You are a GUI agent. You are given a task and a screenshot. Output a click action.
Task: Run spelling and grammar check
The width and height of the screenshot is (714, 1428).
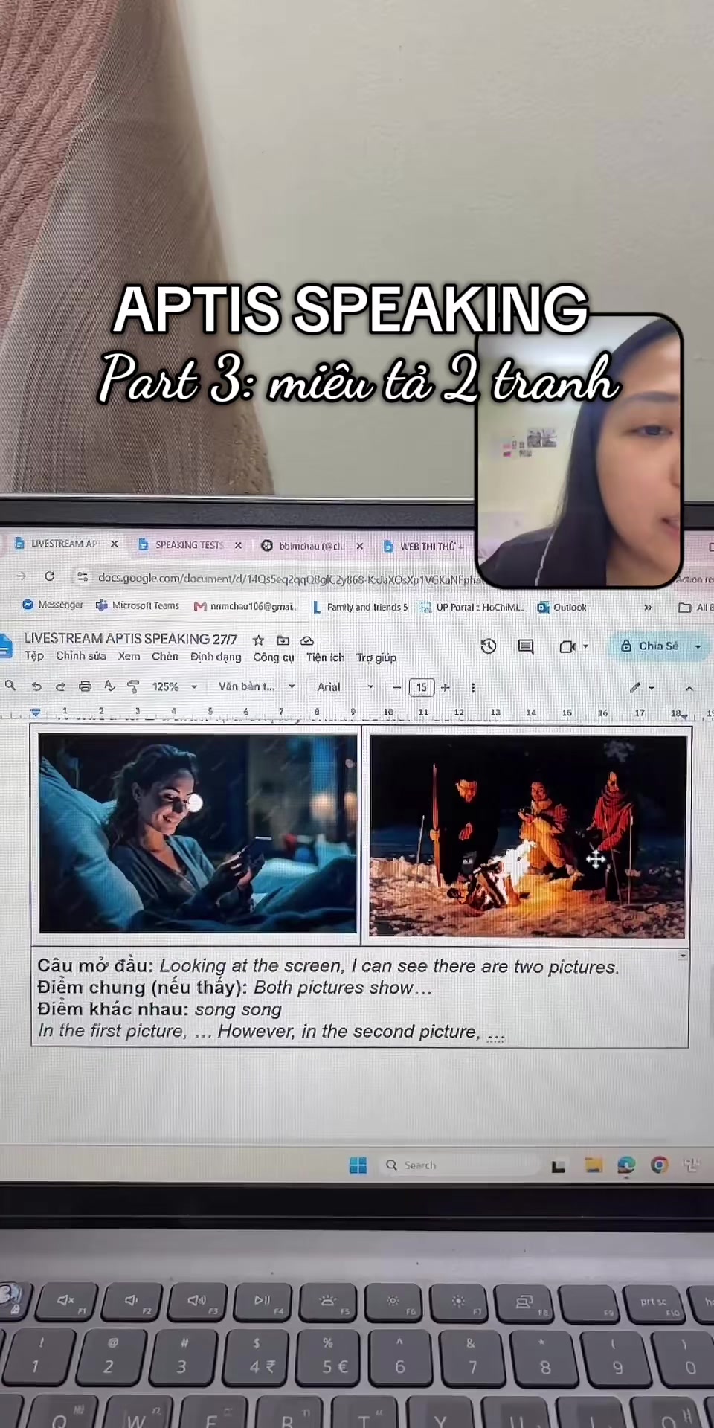[x=109, y=686]
